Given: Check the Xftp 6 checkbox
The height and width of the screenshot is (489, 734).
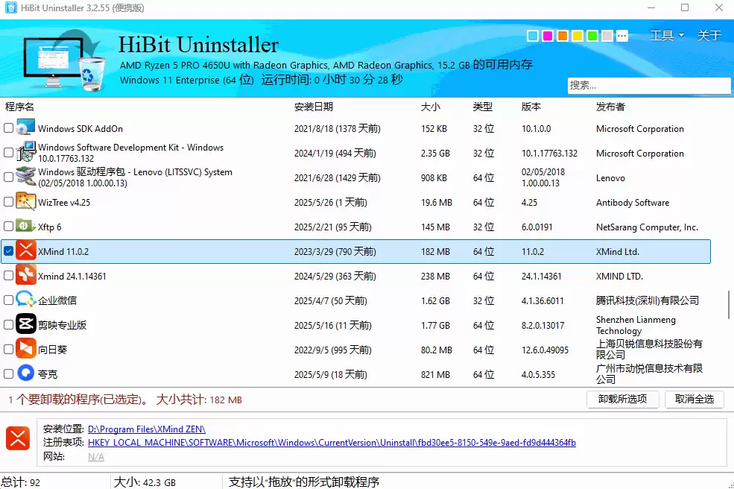Looking at the screenshot, I should coord(8,226).
